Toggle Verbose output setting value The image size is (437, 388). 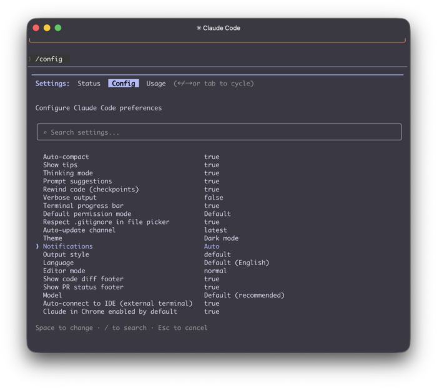coord(213,198)
